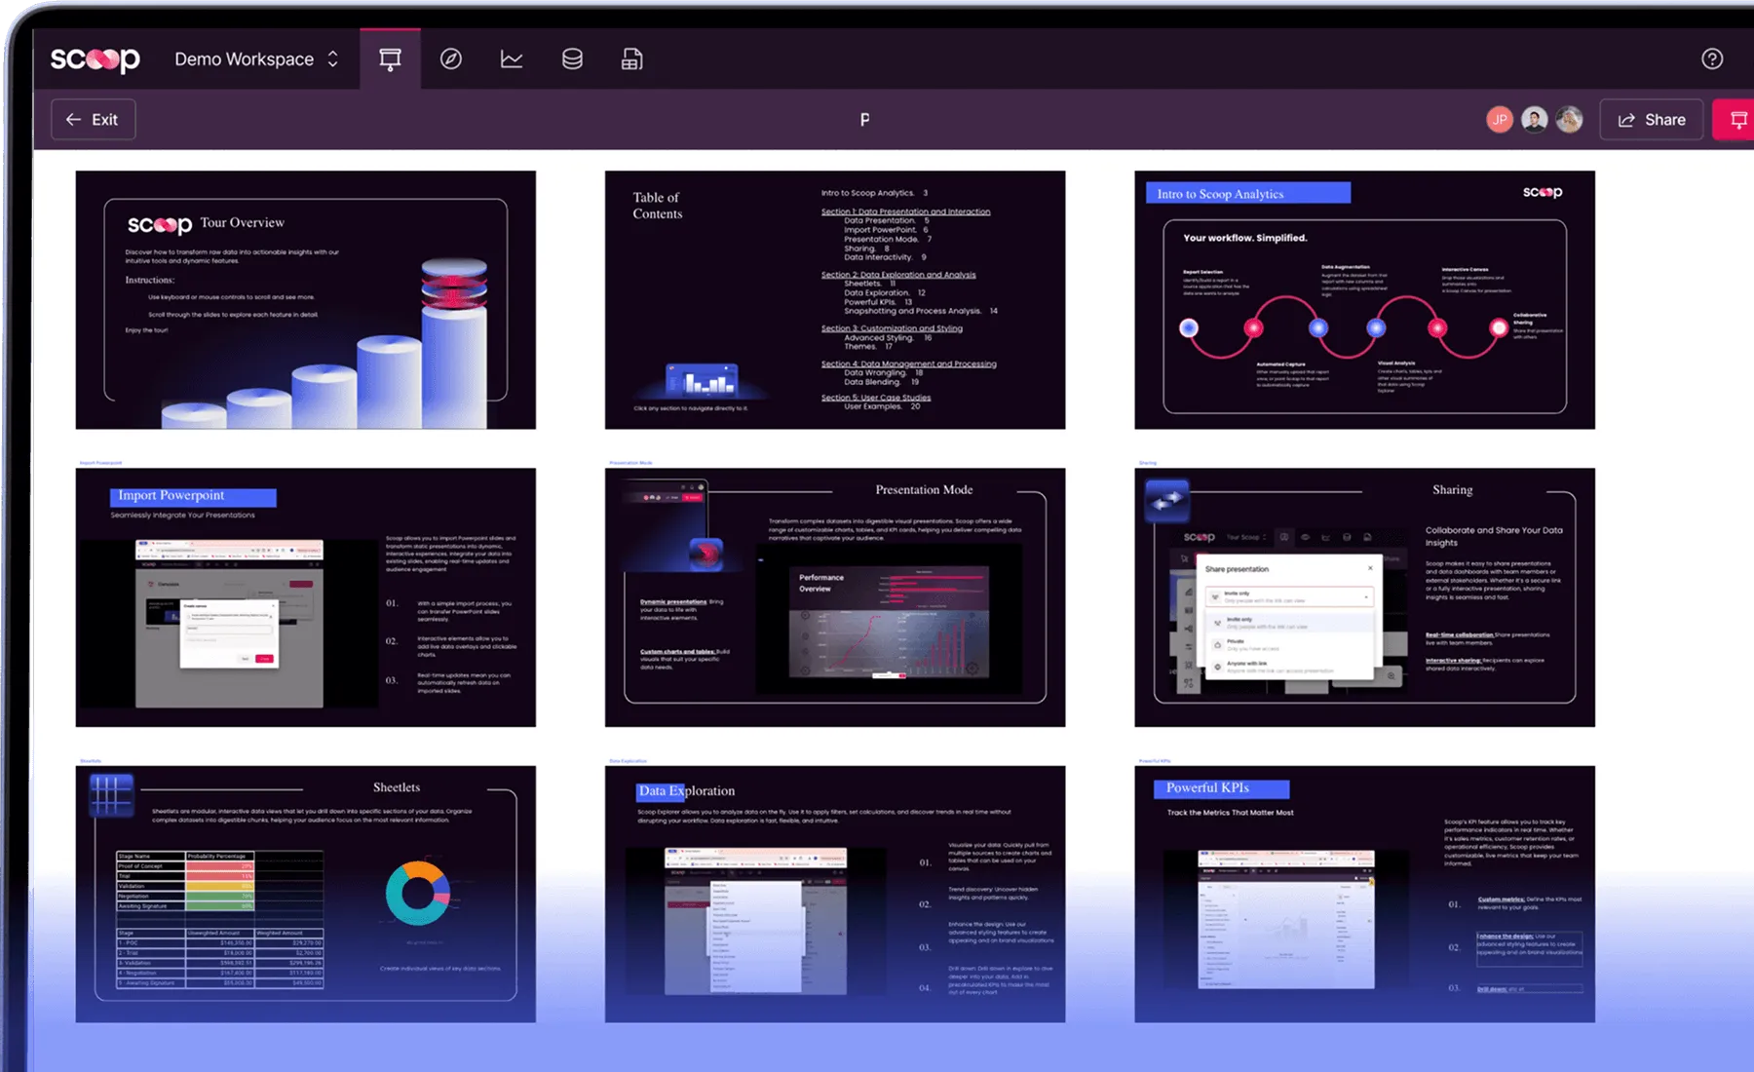Open the Data Exploration slide thumbnail
Viewport: 1754px width, 1072px height.
point(835,894)
